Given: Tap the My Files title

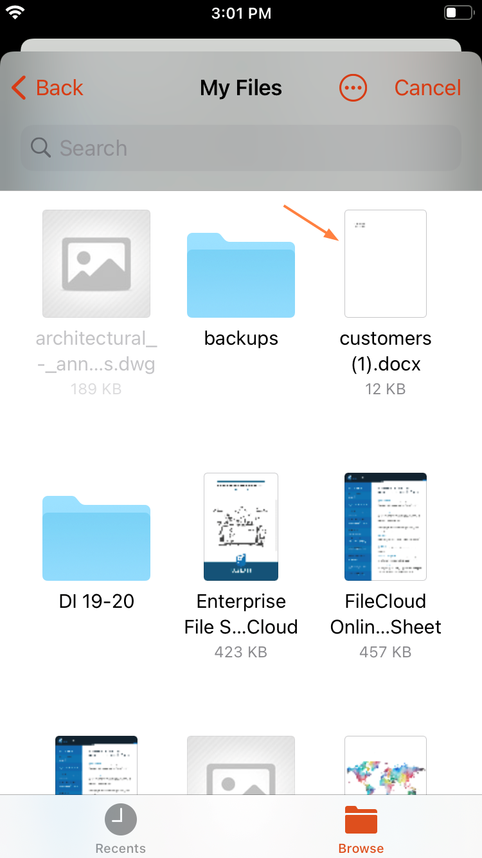Looking at the screenshot, I should click(x=240, y=87).
